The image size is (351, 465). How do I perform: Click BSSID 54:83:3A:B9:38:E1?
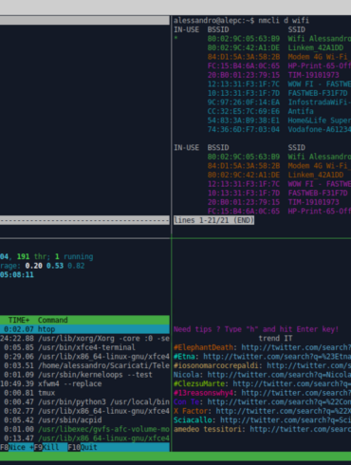click(244, 121)
